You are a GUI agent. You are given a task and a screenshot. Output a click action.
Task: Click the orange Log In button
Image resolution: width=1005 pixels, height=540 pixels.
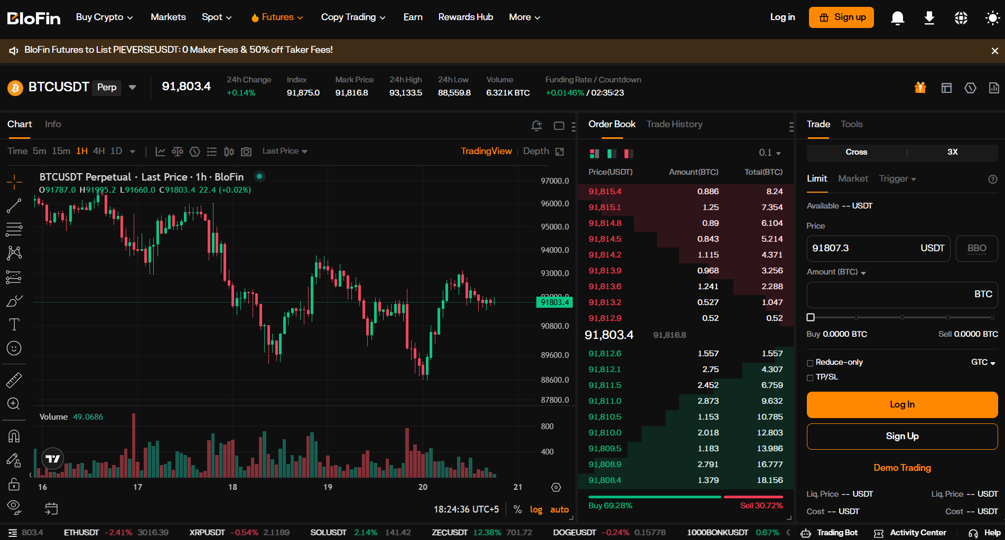point(902,404)
